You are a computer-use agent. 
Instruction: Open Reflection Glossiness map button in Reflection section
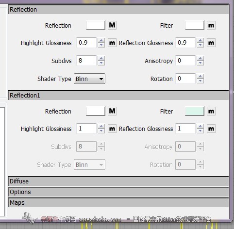click(211, 43)
